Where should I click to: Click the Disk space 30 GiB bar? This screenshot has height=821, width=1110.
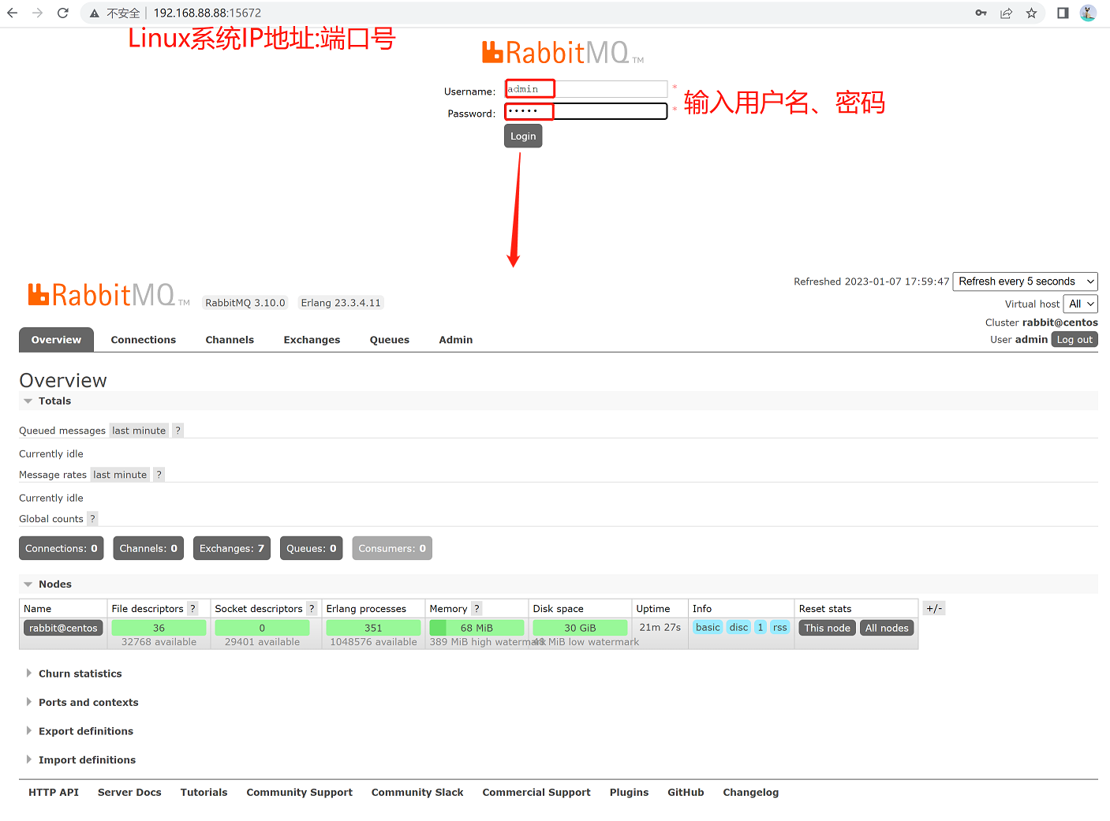580,628
